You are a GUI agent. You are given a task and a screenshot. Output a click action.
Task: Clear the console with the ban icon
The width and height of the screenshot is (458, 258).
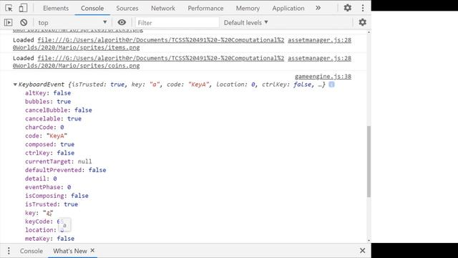tap(24, 22)
